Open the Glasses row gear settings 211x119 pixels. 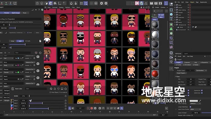(x=38, y=71)
